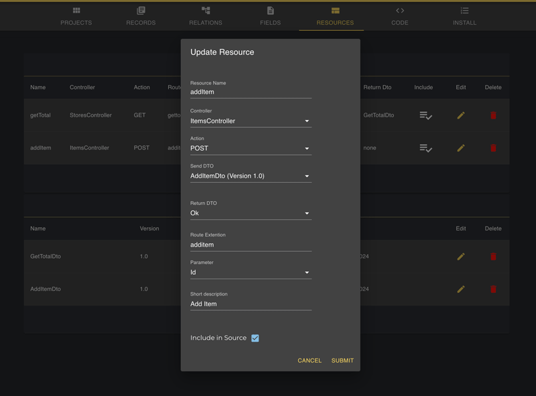Delete the GetTotalDto row trash icon
This screenshot has width=536, height=396.
pyautogui.click(x=493, y=257)
